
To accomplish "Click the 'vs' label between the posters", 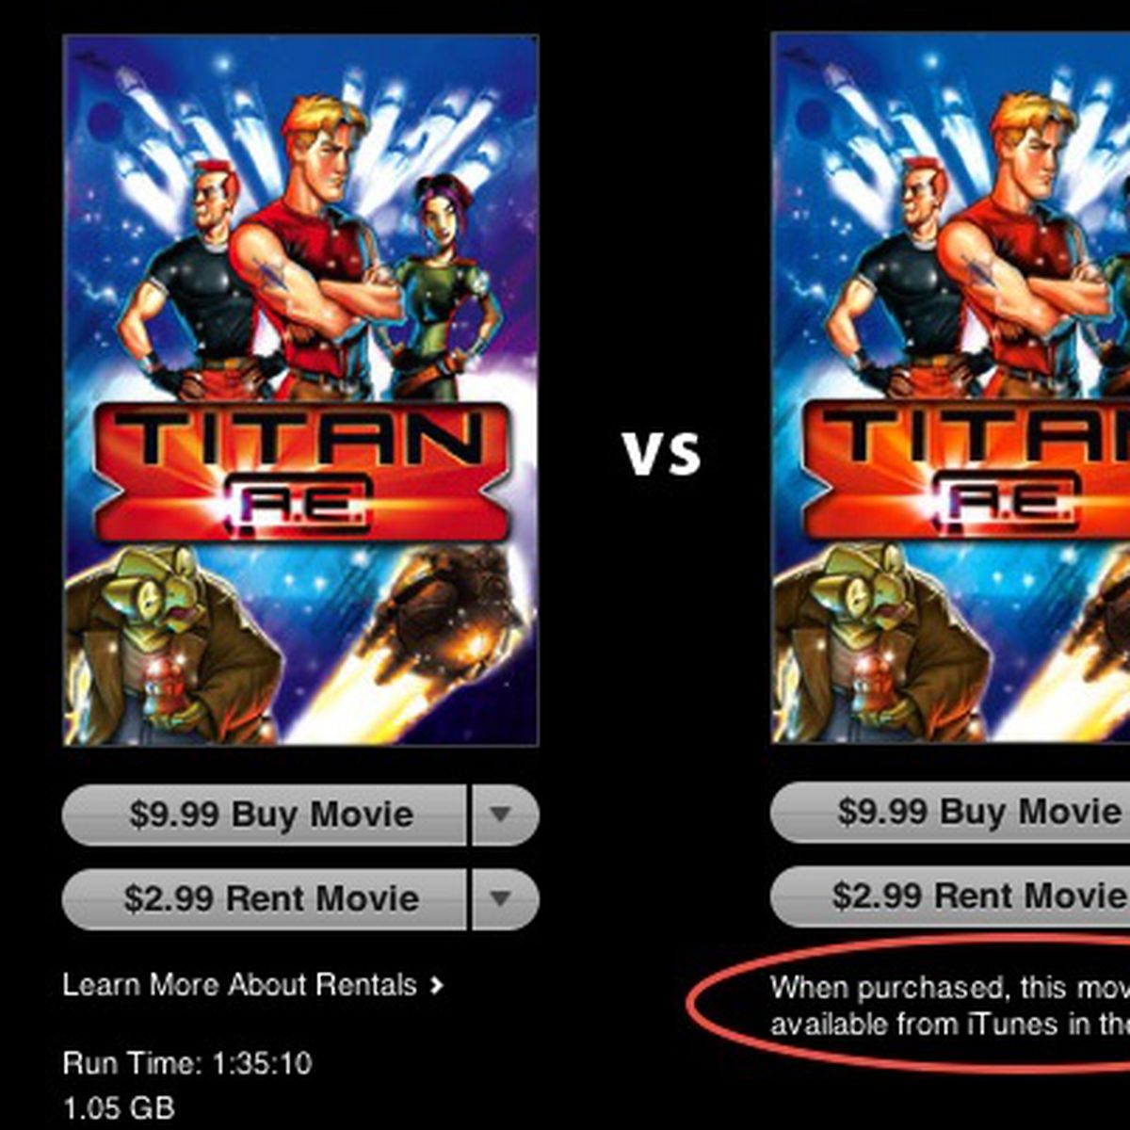I will [x=662, y=452].
